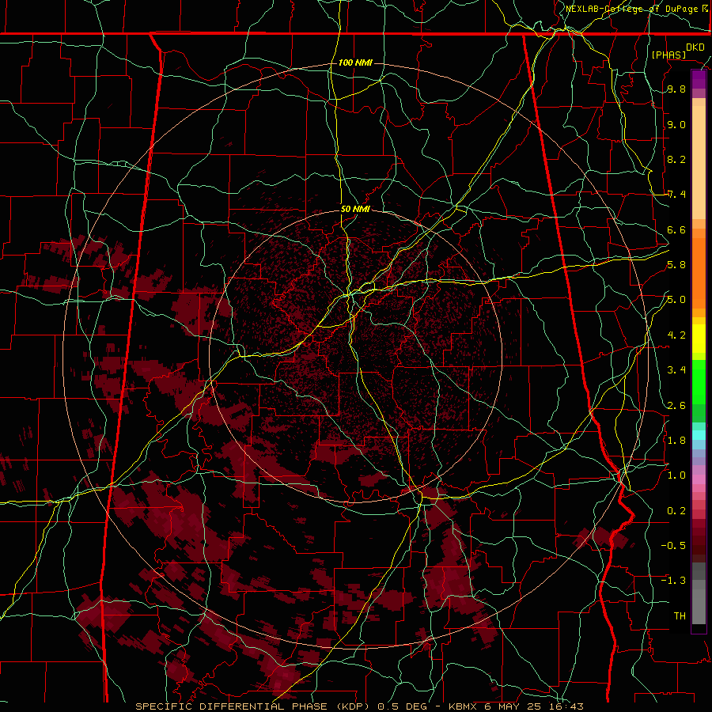Select the peach segment of color bar
Viewport: 712px width, 712px height.
pyautogui.click(x=699, y=161)
